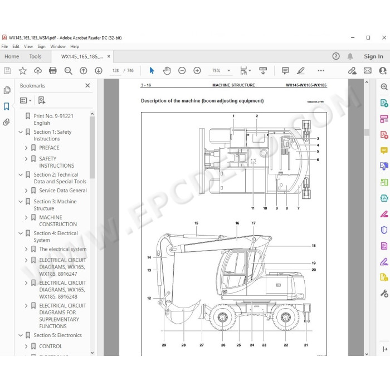The image size is (390, 390).
Task: Share a link to the file
Action: pyautogui.click(x=352, y=71)
